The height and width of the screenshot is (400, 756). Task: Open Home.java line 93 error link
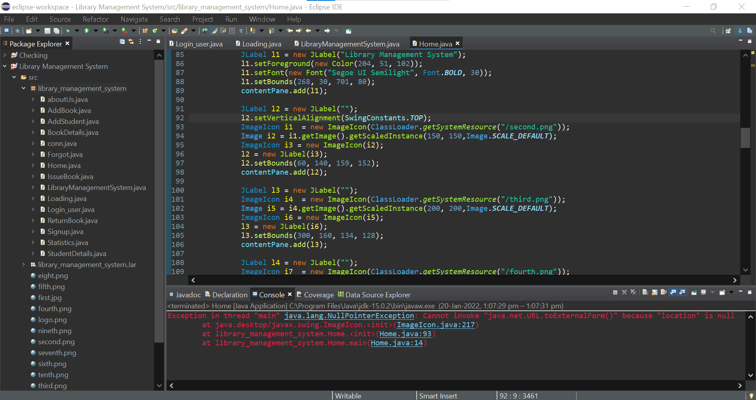point(406,334)
